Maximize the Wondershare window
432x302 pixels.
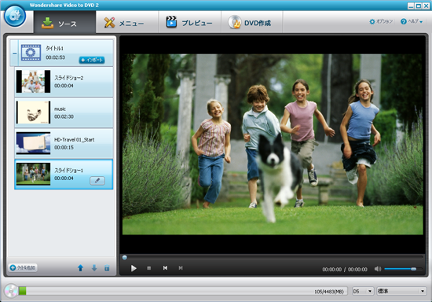coord(418,6)
